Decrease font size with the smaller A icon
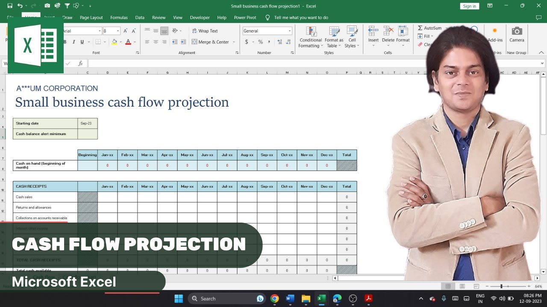The image size is (547, 307). click(134, 31)
